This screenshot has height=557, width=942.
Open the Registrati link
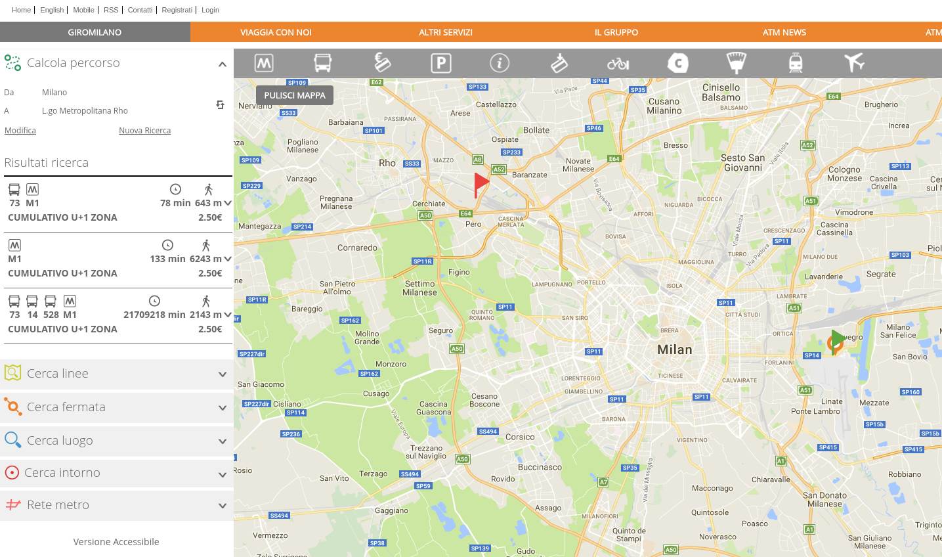pos(177,10)
